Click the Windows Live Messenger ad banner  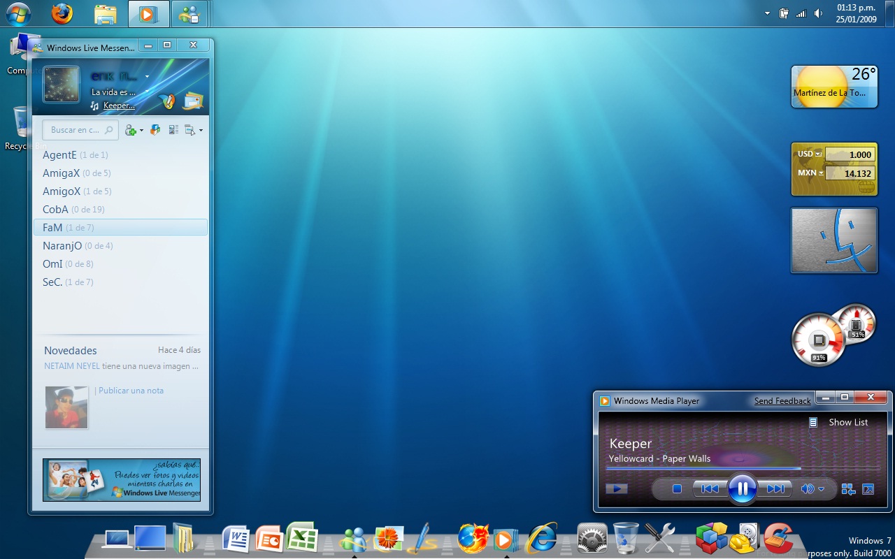tap(122, 480)
